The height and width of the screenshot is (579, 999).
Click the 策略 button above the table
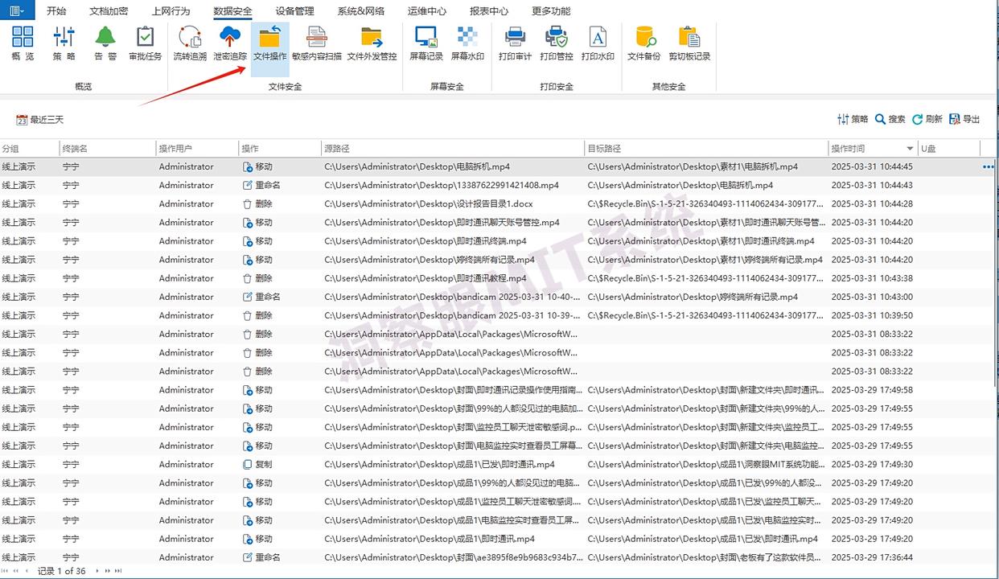coord(853,119)
